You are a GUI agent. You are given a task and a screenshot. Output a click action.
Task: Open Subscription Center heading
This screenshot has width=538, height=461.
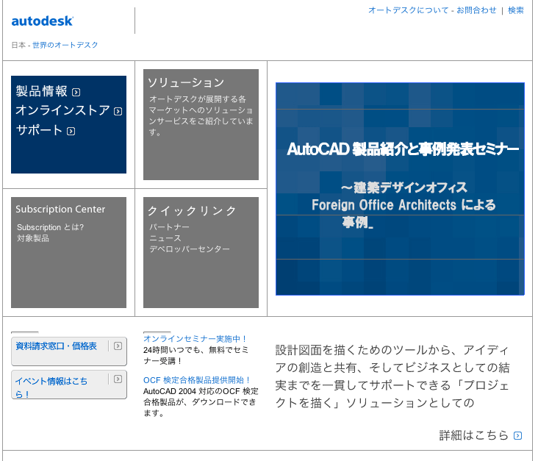click(x=60, y=209)
